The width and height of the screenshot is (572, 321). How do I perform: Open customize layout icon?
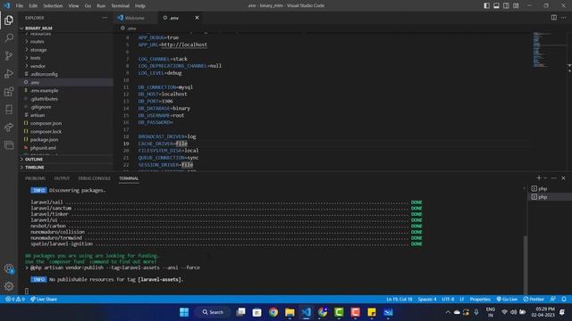(x=516, y=5)
